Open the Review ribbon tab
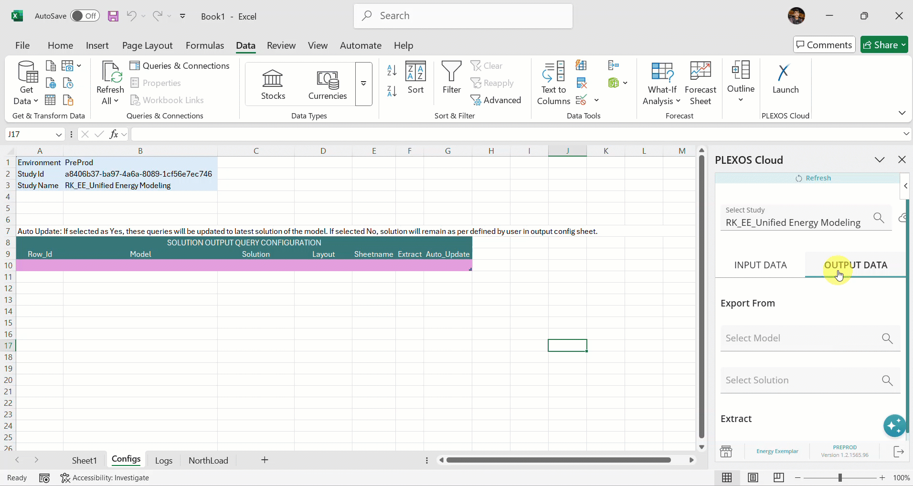The width and height of the screenshot is (913, 486). [281, 45]
